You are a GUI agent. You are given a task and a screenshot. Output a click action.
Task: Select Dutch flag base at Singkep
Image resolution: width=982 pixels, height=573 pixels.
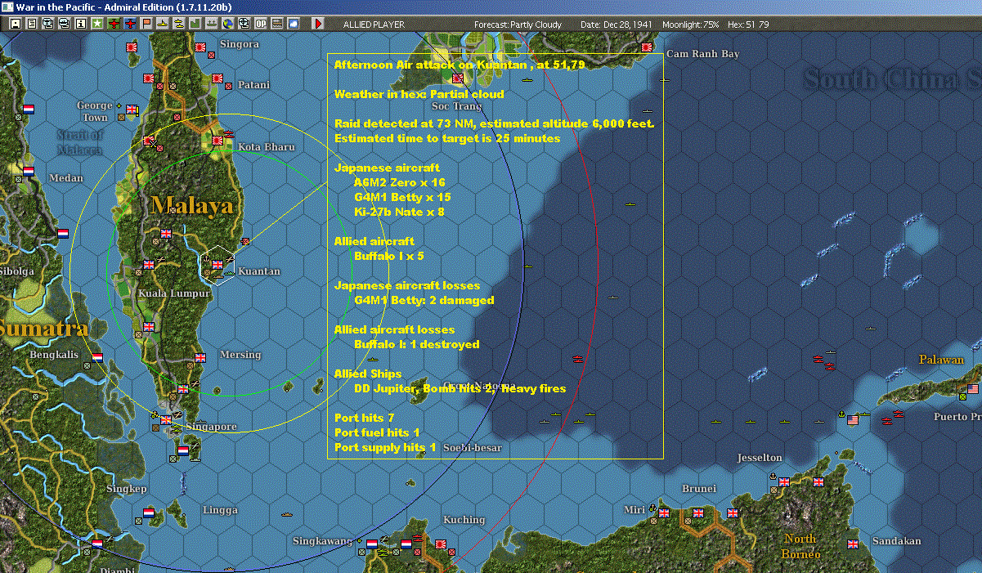point(149,513)
